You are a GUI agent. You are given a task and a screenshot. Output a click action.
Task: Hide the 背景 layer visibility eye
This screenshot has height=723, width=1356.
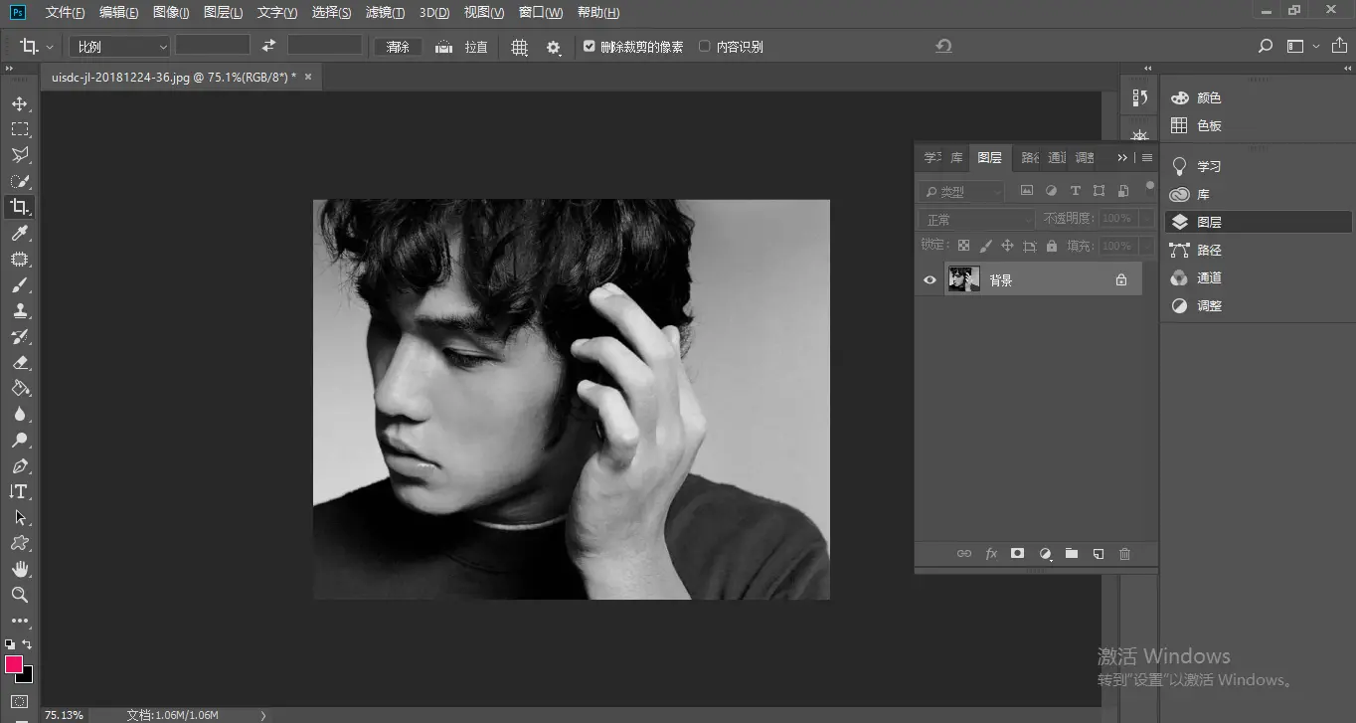point(930,280)
